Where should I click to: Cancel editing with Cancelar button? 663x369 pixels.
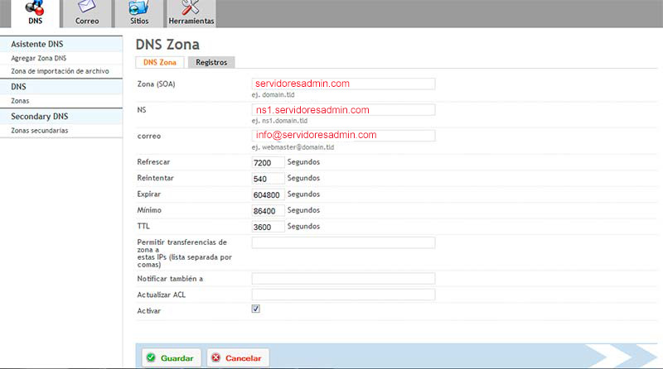point(238,358)
